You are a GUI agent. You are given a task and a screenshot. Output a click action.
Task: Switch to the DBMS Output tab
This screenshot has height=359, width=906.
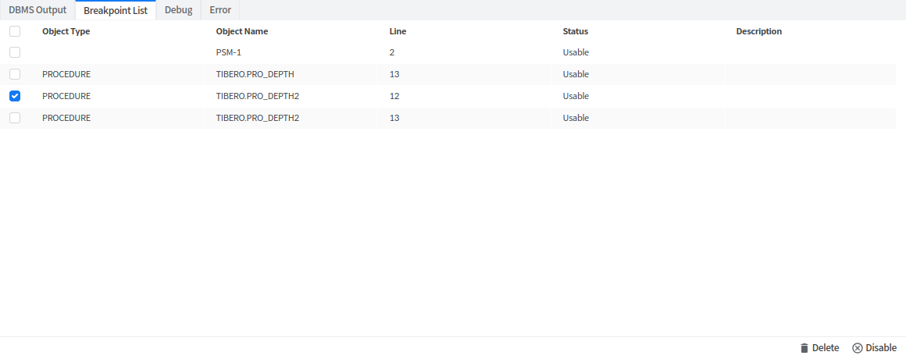[37, 10]
